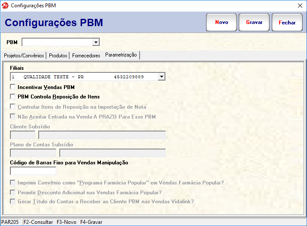The height and width of the screenshot is (226, 307).
Task: Switch to the Fornecedores tab
Action: tap(86, 56)
